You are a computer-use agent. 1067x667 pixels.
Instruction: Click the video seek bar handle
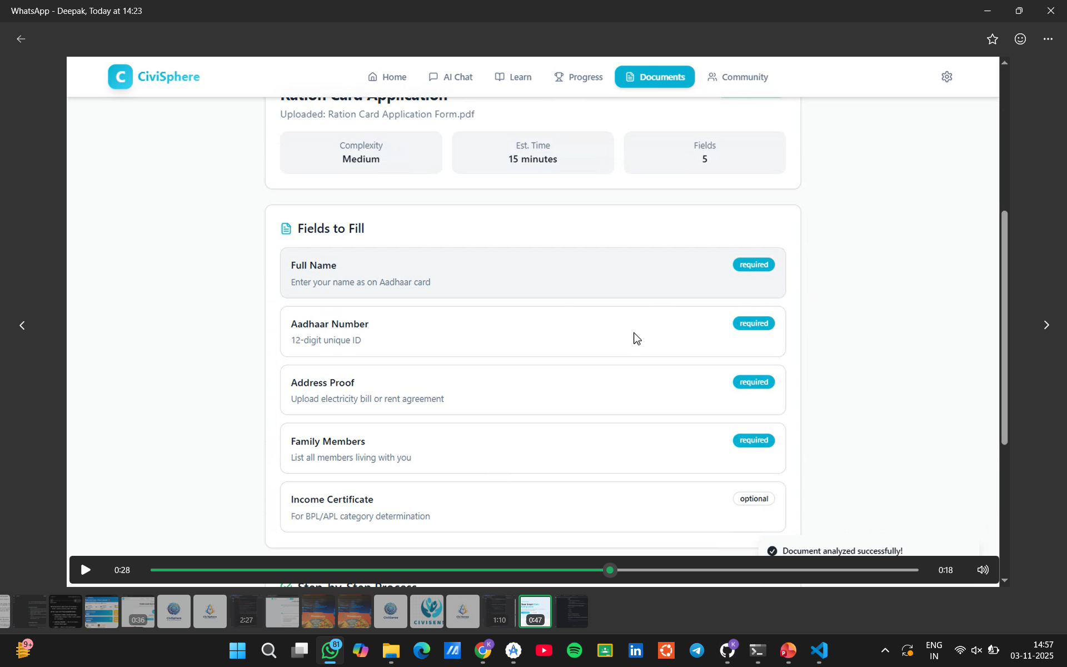[x=610, y=570]
